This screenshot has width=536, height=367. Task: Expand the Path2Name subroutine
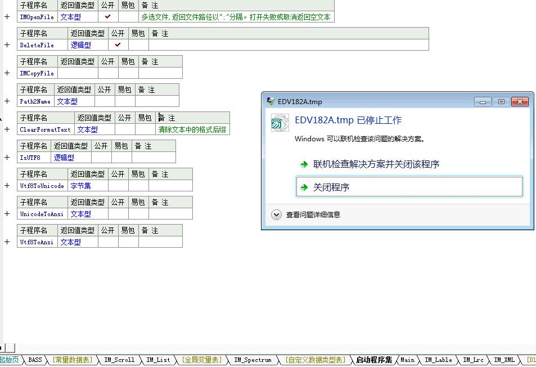click(7, 101)
